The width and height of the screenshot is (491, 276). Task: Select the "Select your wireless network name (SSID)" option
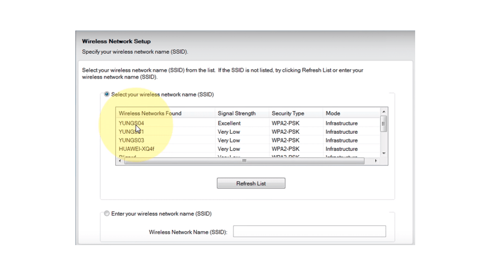(106, 94)
